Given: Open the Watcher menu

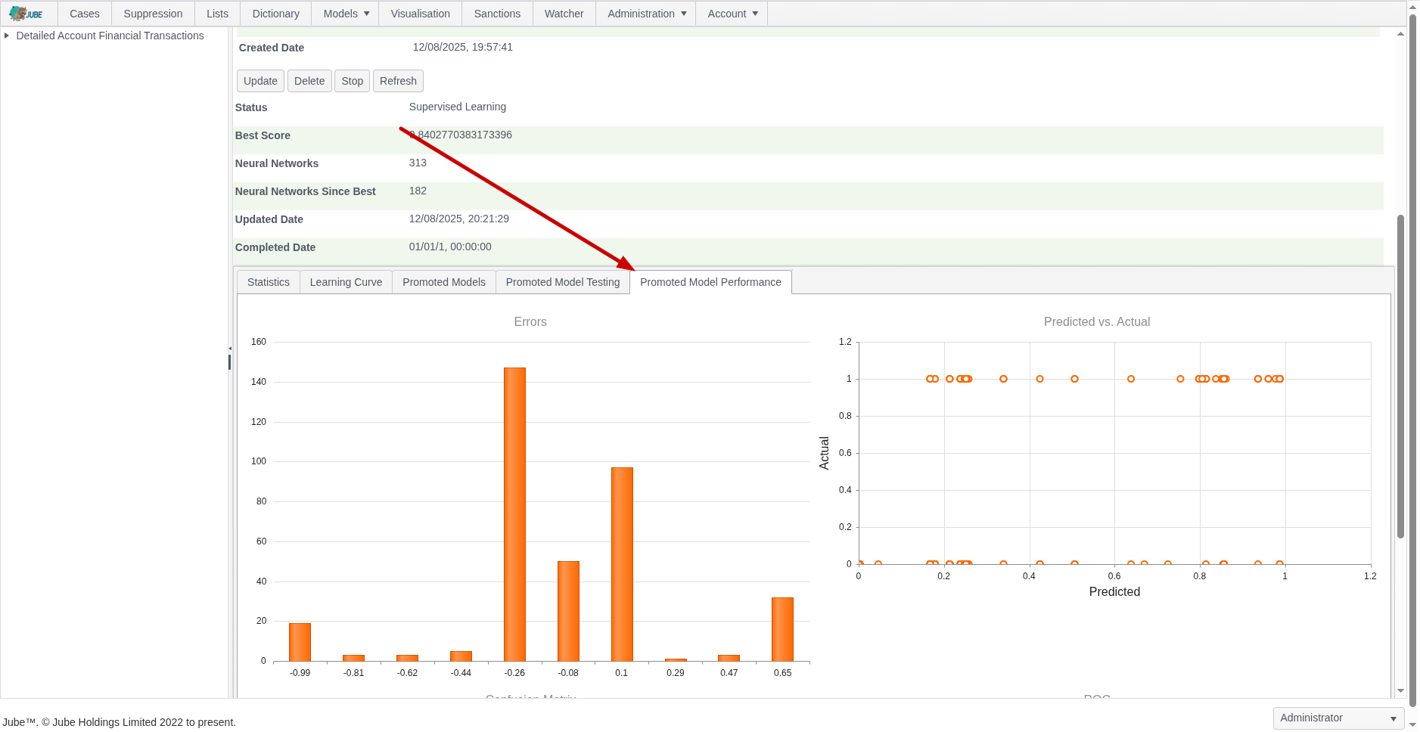Looking at the screenshot, I should pos(564,14).
